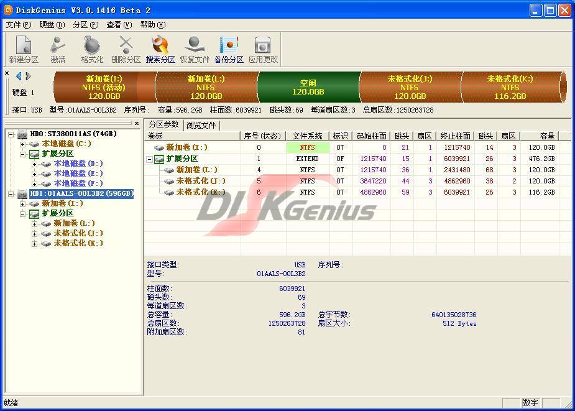Select the 新加卷(L:) segment in disk map

206,87
